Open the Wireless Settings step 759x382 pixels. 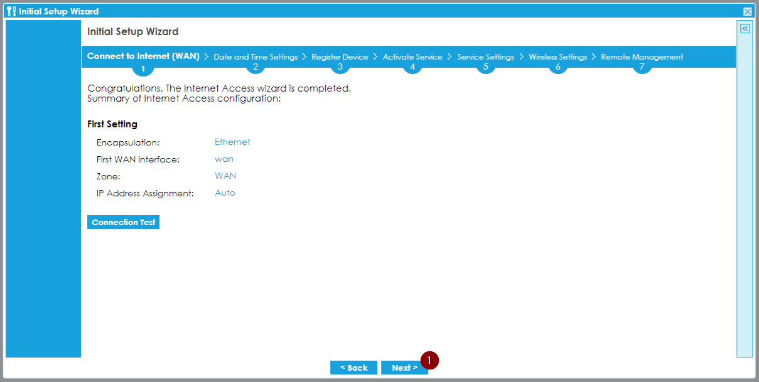[x=557, y=57]
